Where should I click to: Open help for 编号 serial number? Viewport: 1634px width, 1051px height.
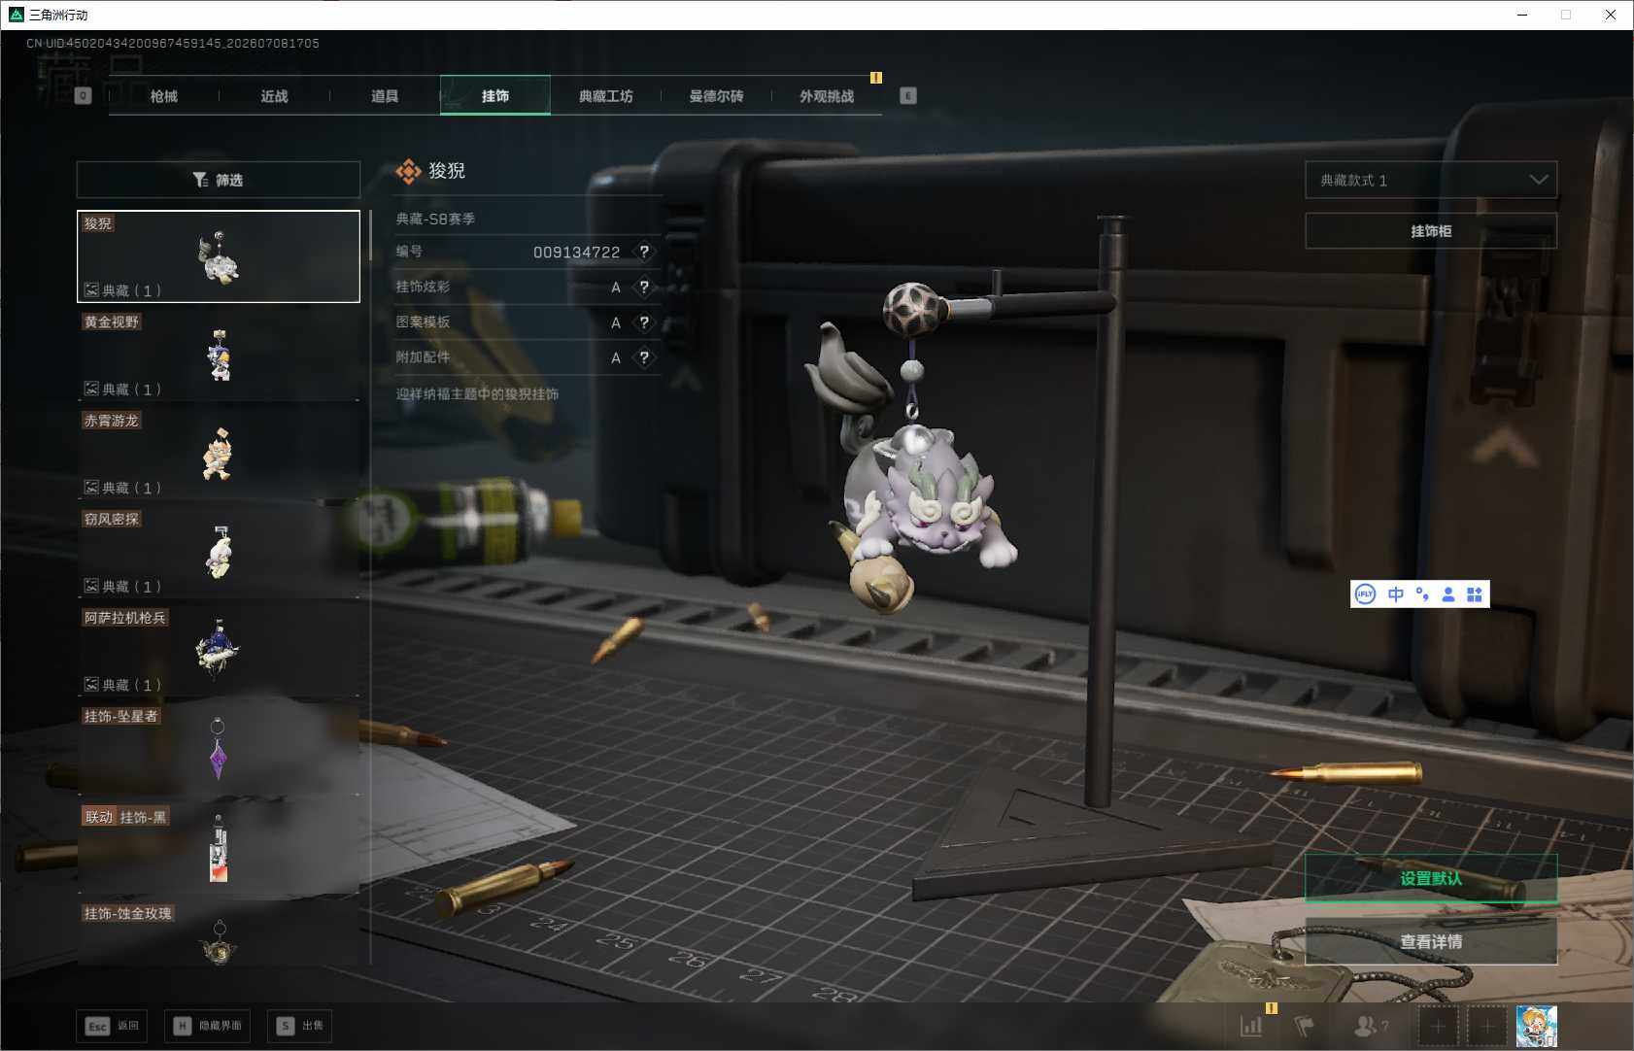tap(644, 252)
